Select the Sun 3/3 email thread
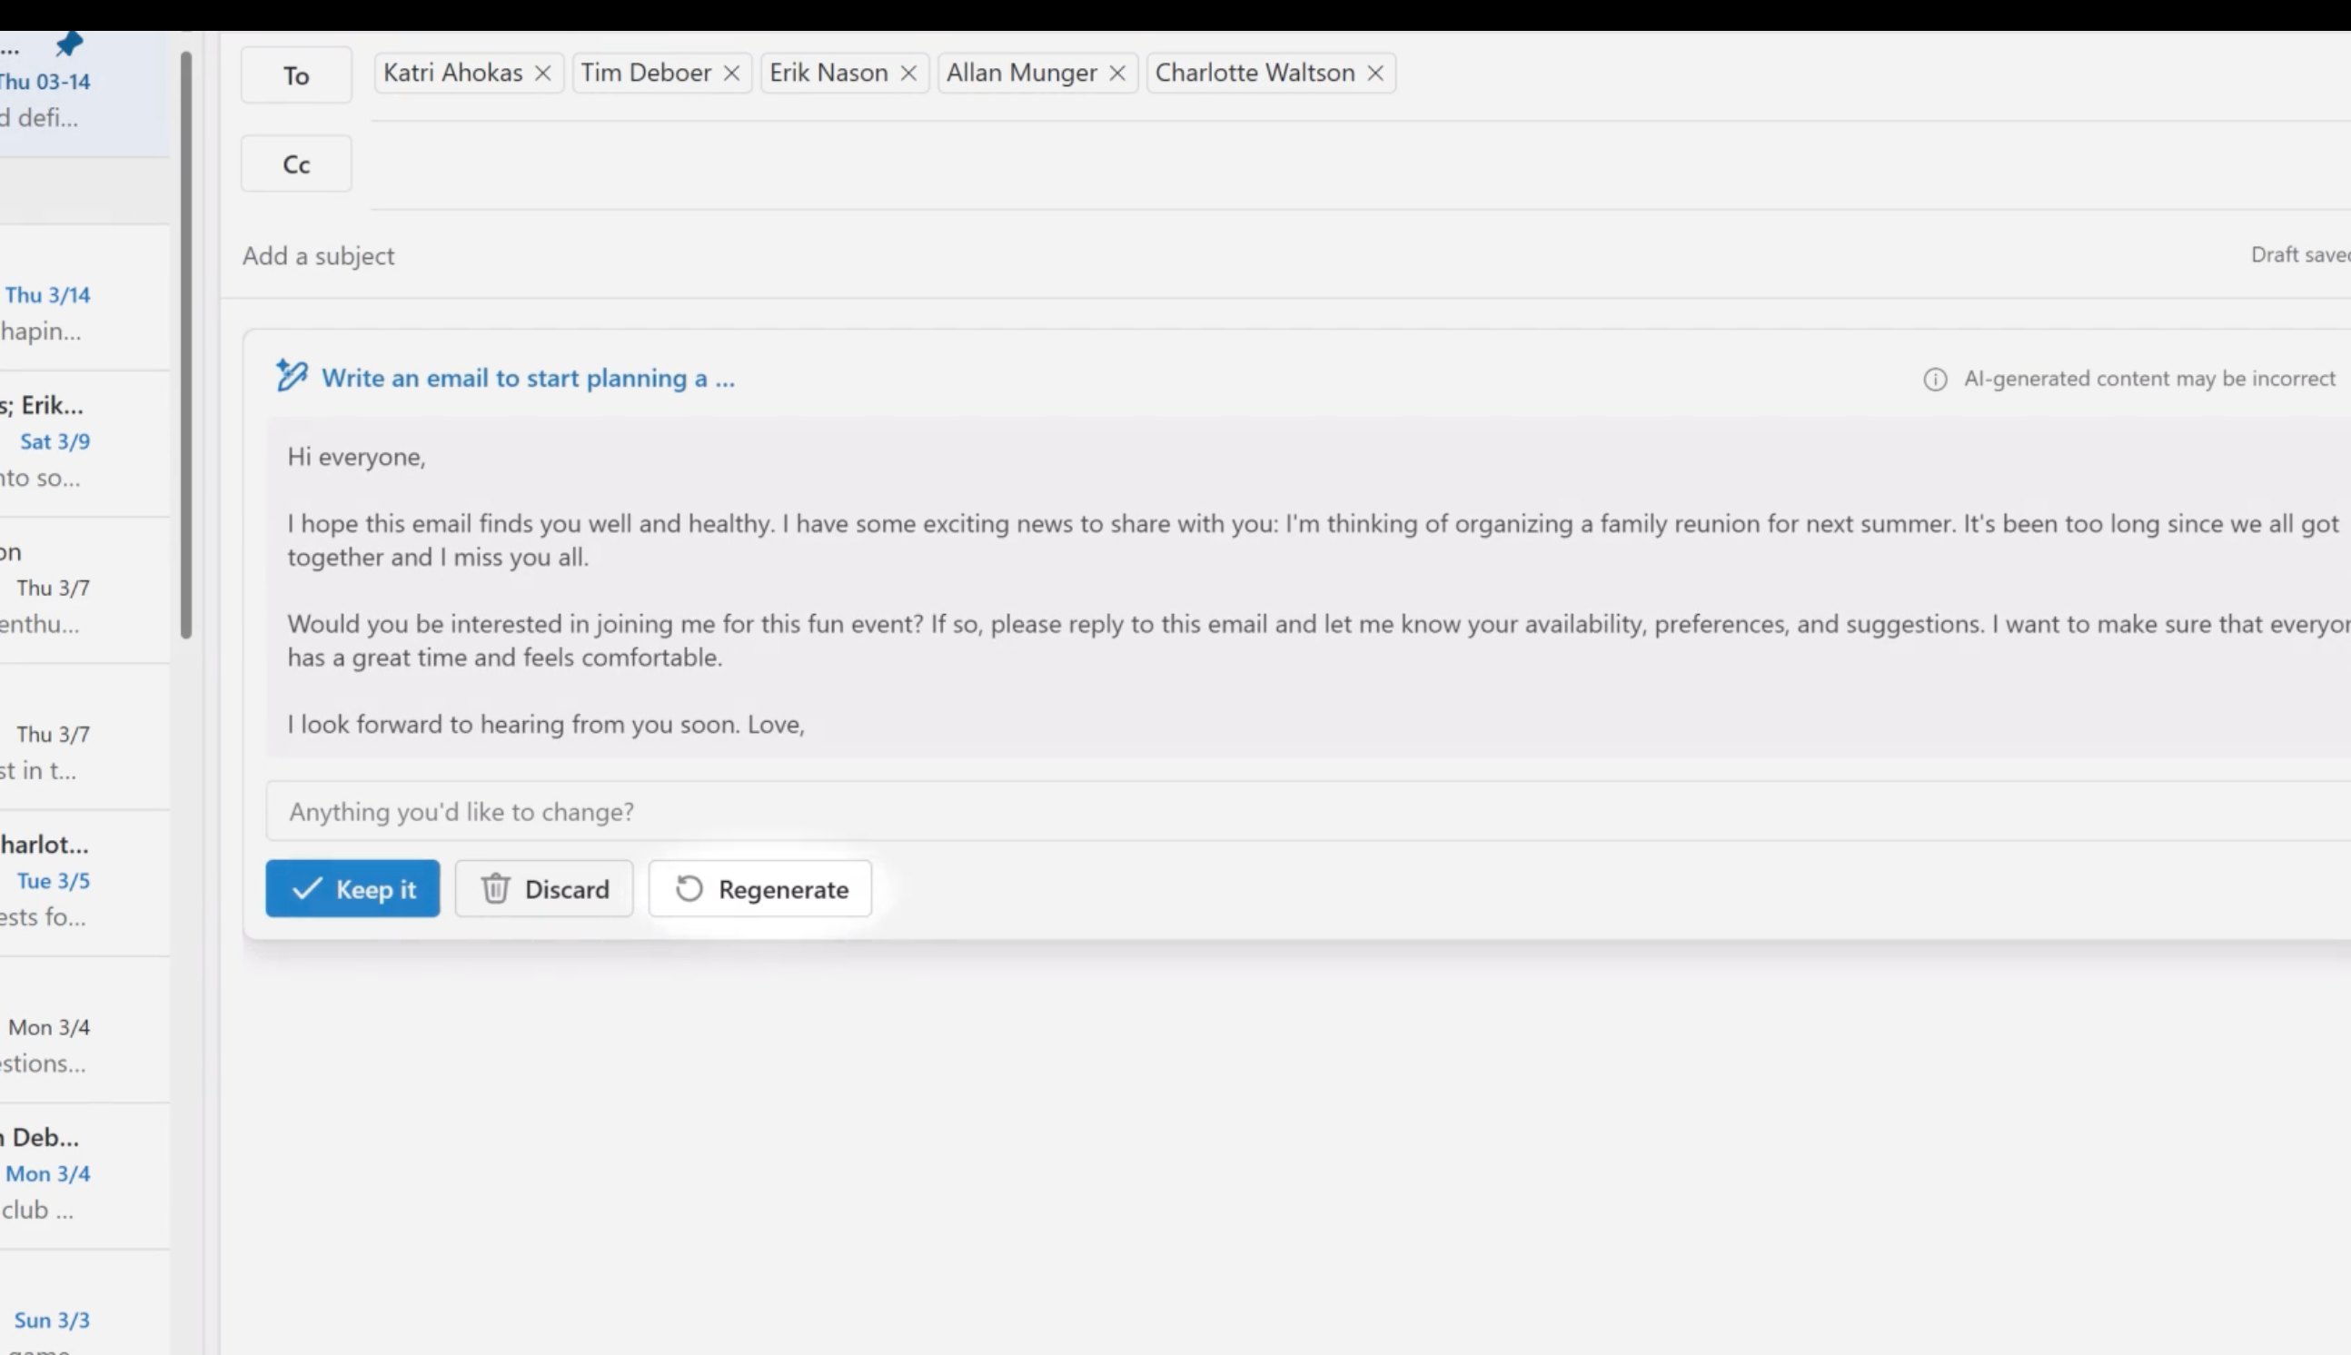Screen dimensions: 2351x1355 [x=48, y=1320]
